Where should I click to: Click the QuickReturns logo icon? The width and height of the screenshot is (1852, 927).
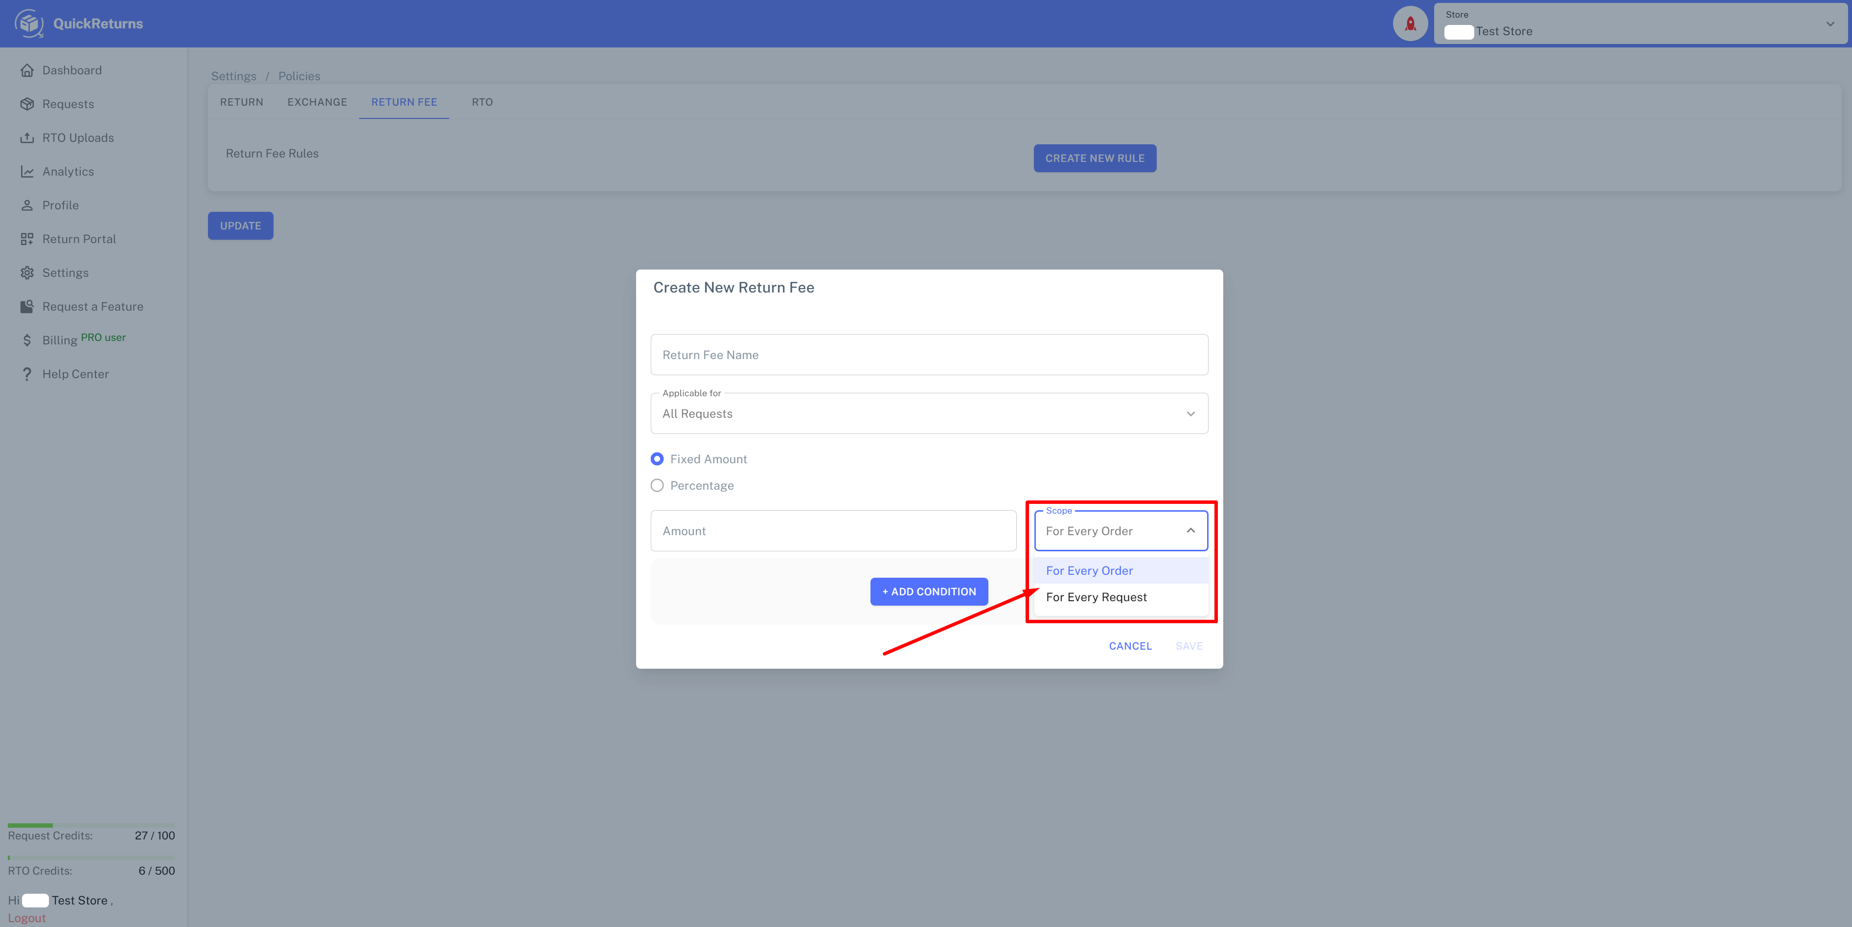[x=29, y=23]
